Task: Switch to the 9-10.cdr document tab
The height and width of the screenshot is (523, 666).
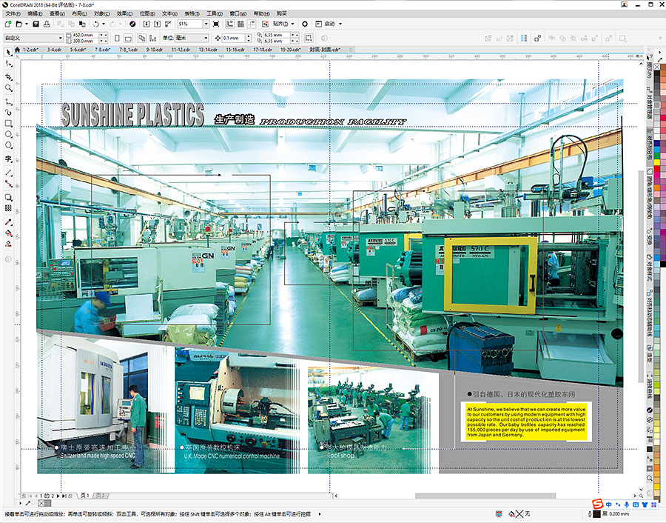Action: pos(154,50)
